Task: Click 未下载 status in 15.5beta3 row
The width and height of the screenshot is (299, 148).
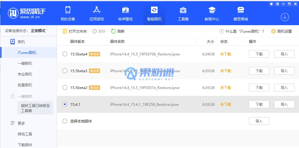Action: [225, 71]
